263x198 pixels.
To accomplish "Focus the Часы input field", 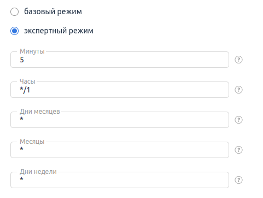I will 120,90.
